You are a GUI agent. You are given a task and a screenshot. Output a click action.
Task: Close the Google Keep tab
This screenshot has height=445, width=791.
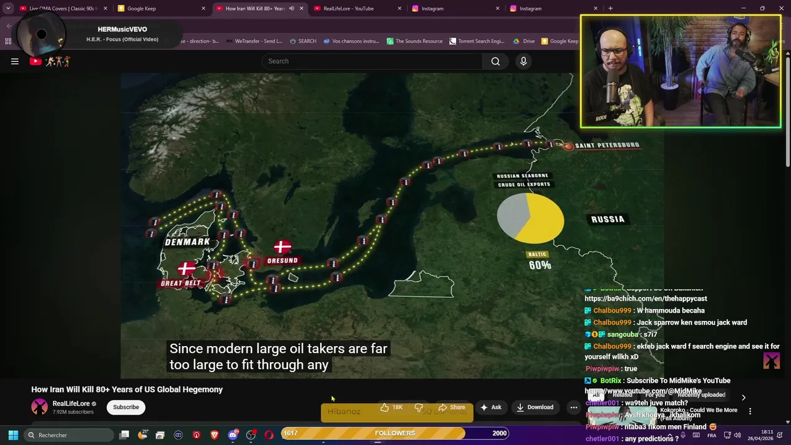(203, 9)
